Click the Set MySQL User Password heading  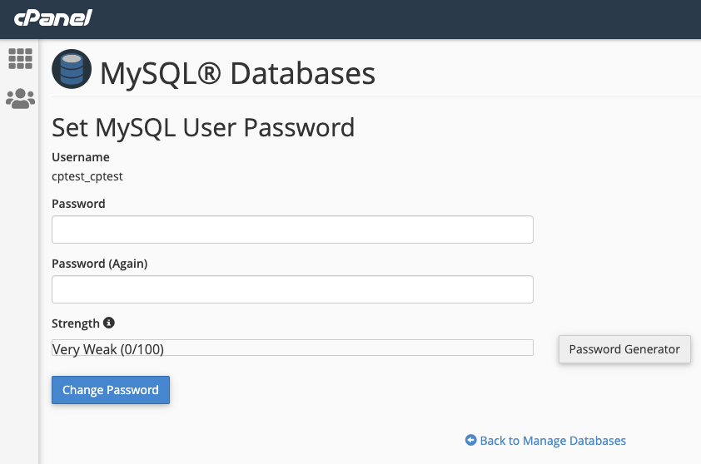pos(203,128)
